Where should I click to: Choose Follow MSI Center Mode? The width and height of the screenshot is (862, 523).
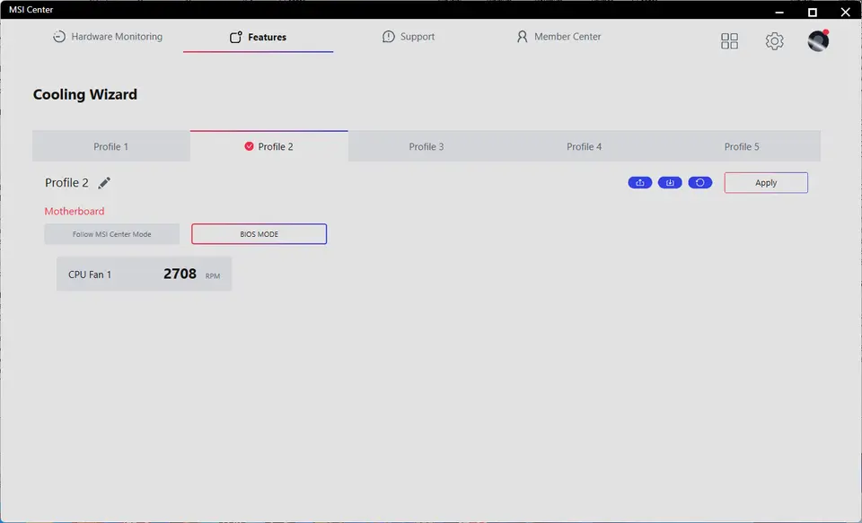point(112,234)
